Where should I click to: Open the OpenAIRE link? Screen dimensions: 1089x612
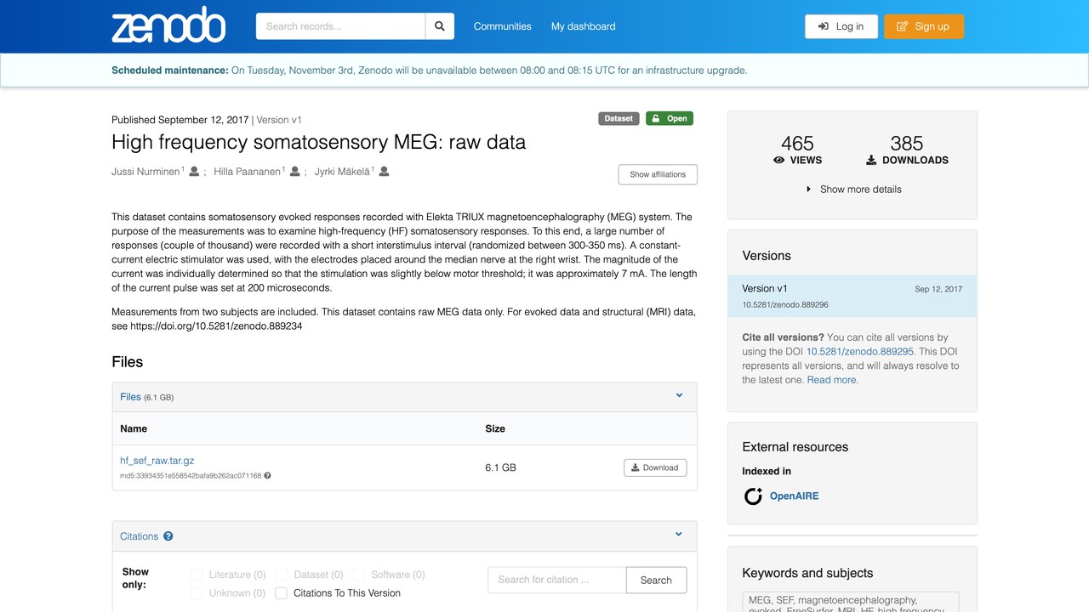[795, 496]
